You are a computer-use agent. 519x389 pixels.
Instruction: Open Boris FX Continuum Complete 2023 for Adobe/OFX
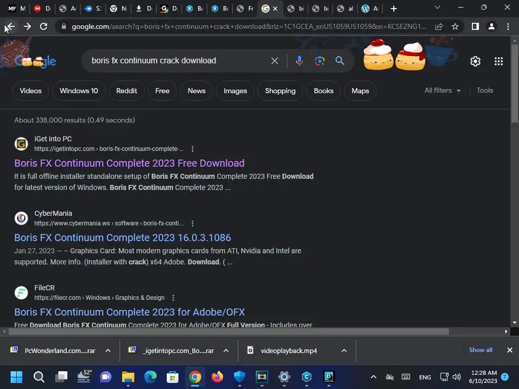click(129, 312)
